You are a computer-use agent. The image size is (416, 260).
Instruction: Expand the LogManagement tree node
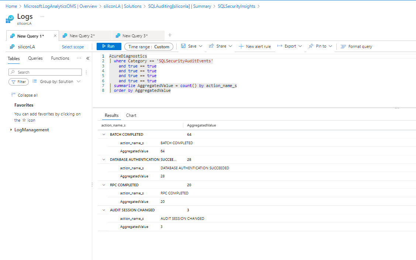(x=11, y=130)
